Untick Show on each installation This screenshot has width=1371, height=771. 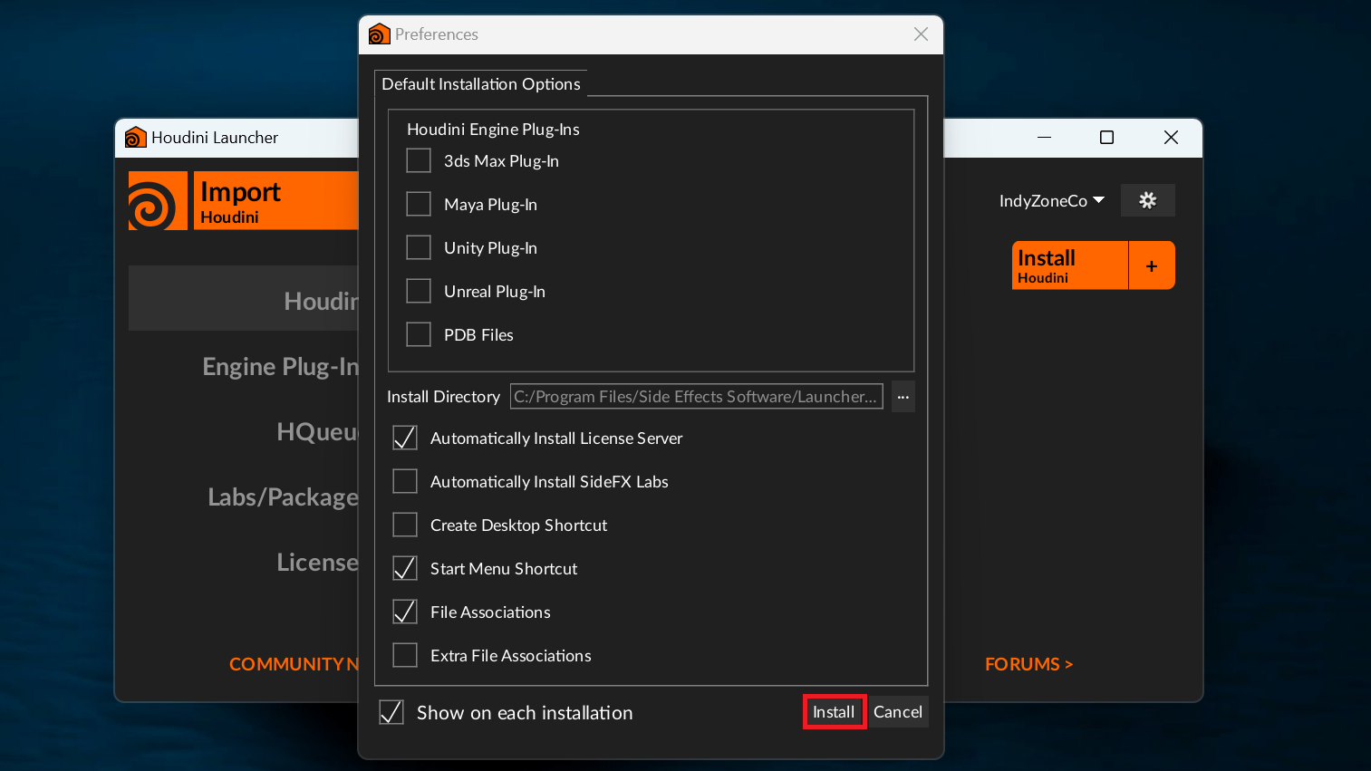tap(391, 712)
